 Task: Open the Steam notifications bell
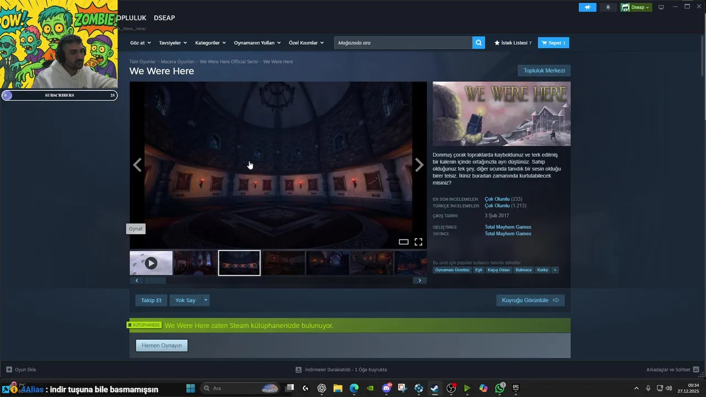pyautogui.click(x=608, y=7)
